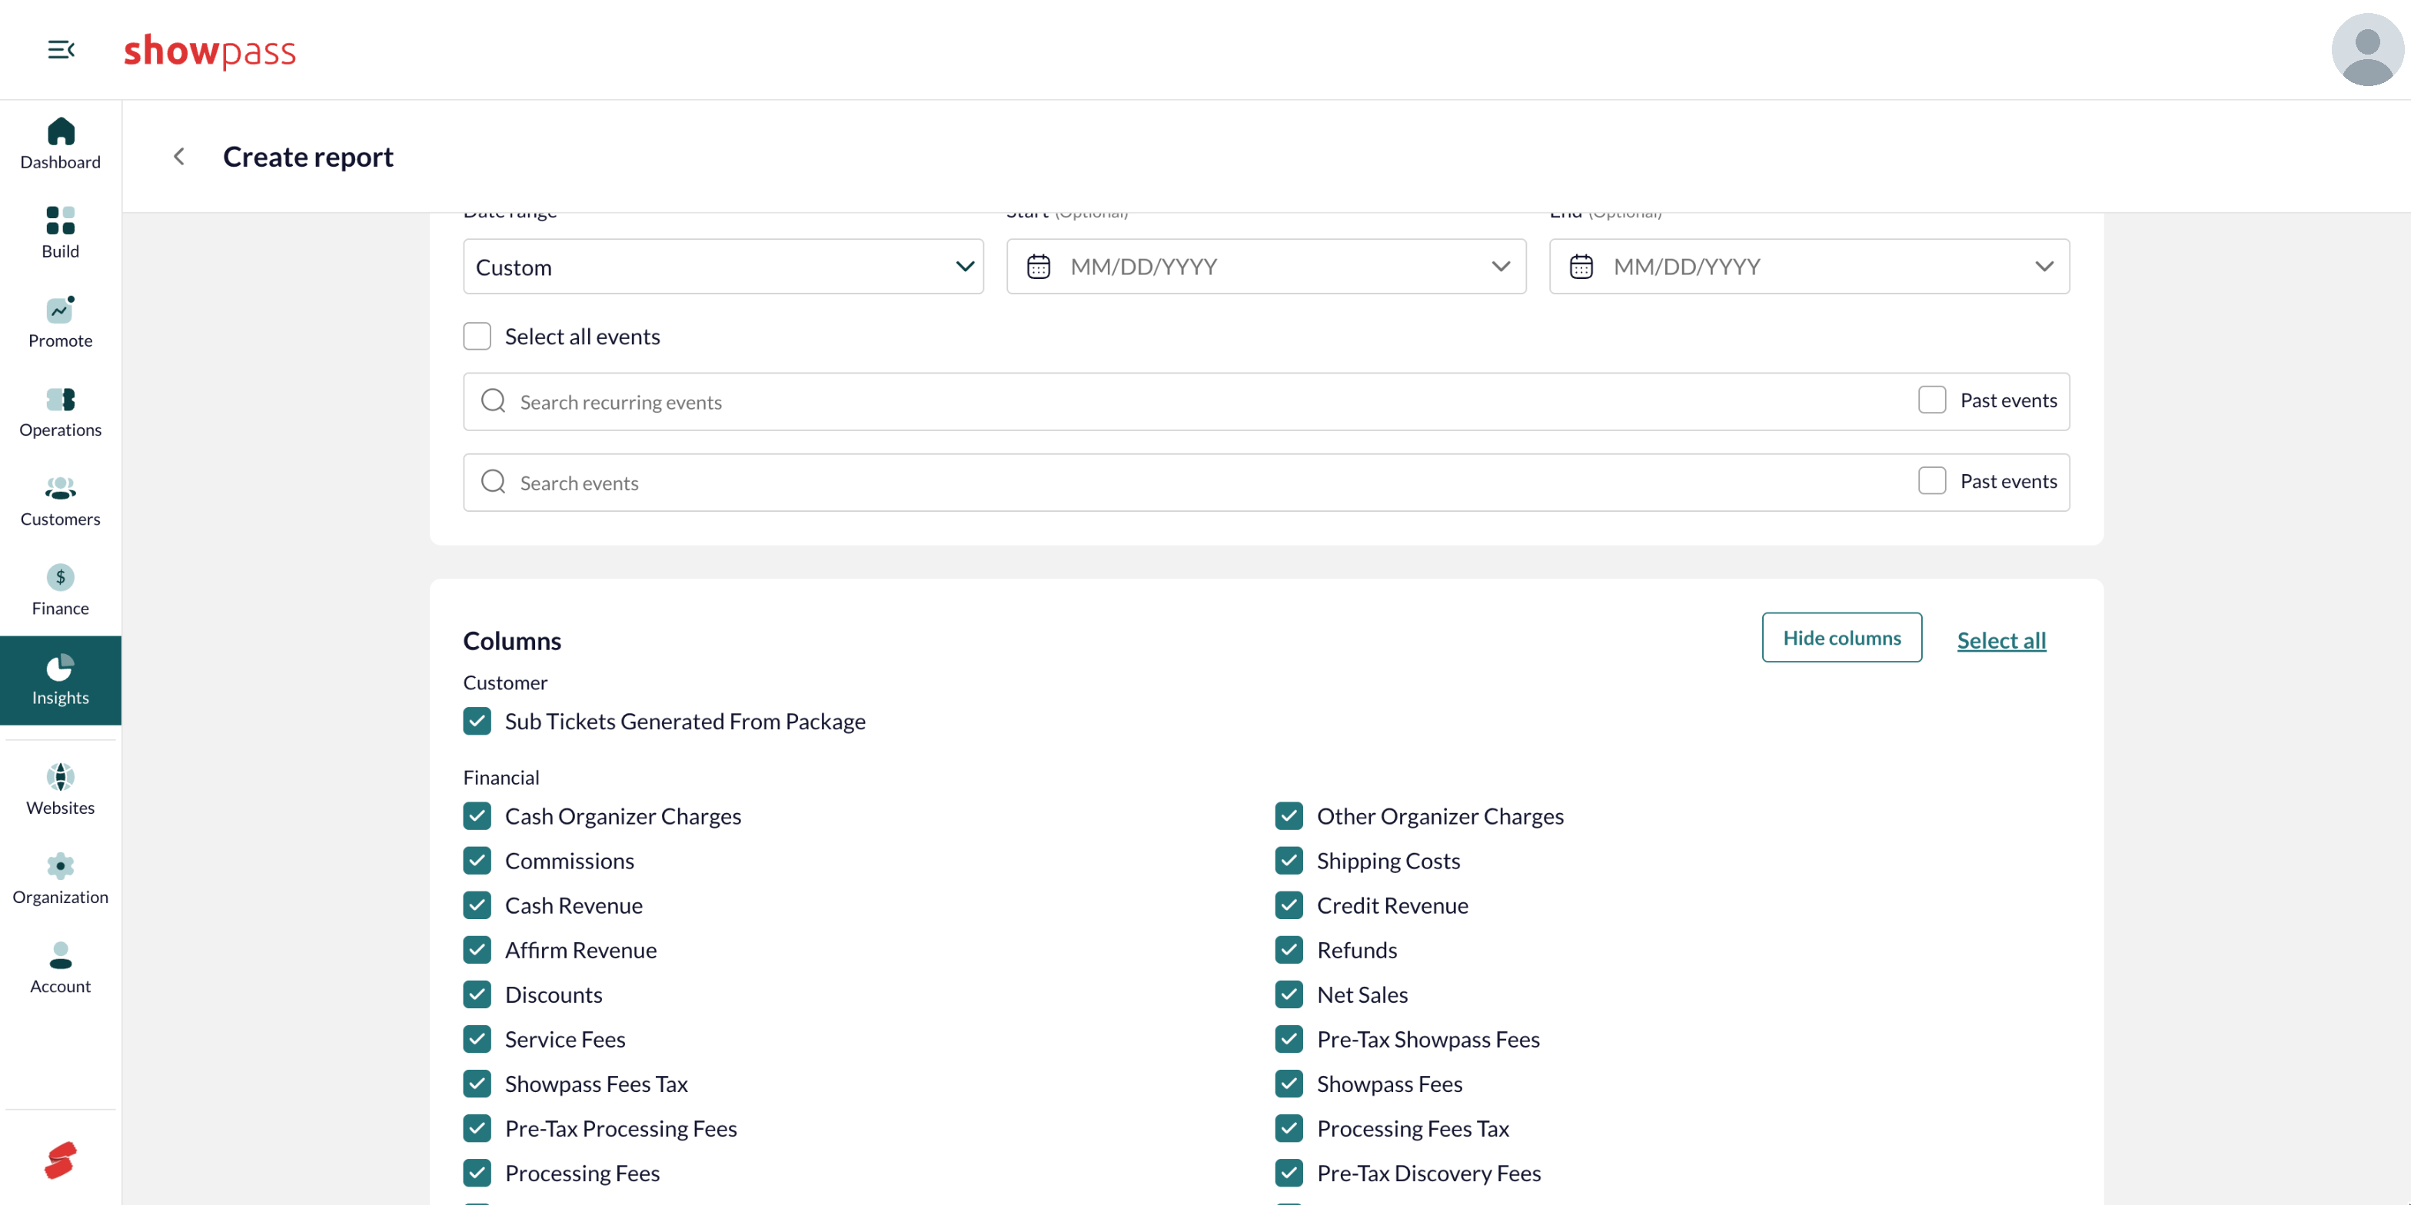The width and height of the screenshot is (2411, 1205).
Task: Open the Custom date range dropdown
Action: [x=723, y=267]
